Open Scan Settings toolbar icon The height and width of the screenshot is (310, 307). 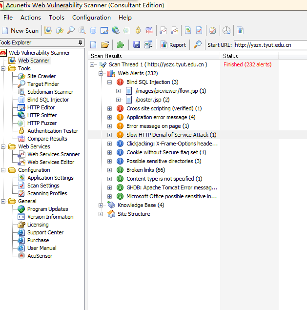pos(199,30)
